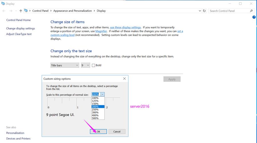Collapse the scale percentage combo box arrow
This screenshot has height=143, width=257.
tap(102, 94)
